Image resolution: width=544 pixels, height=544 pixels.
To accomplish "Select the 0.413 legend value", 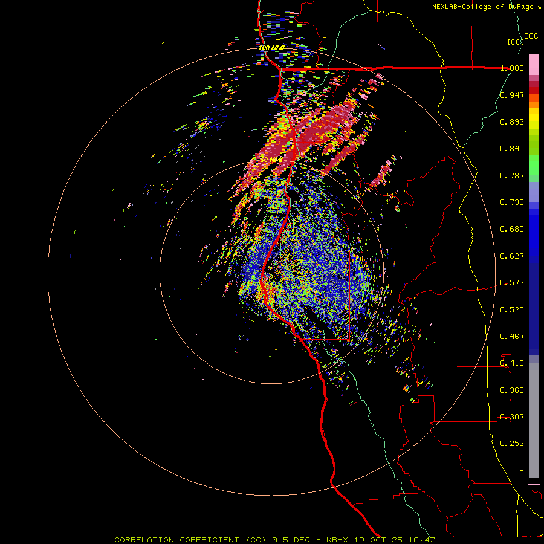I will [x=512, y=363].
